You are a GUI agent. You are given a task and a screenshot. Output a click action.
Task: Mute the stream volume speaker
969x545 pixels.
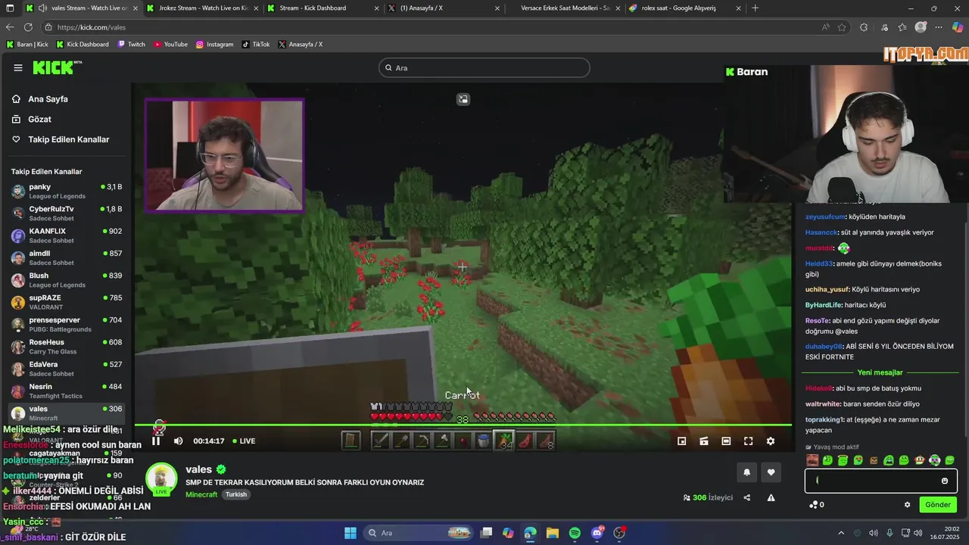(x=179, y=441)
